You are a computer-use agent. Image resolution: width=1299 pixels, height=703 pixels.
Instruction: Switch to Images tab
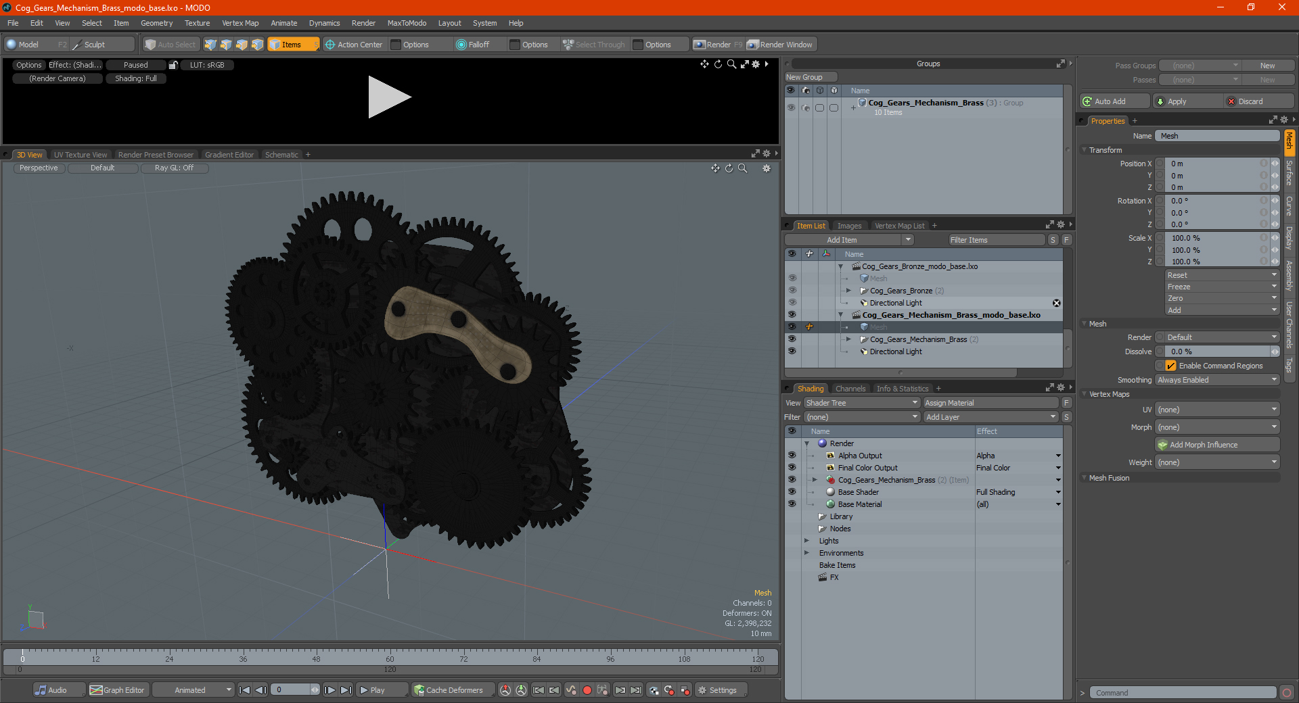(x=849, y=226)
